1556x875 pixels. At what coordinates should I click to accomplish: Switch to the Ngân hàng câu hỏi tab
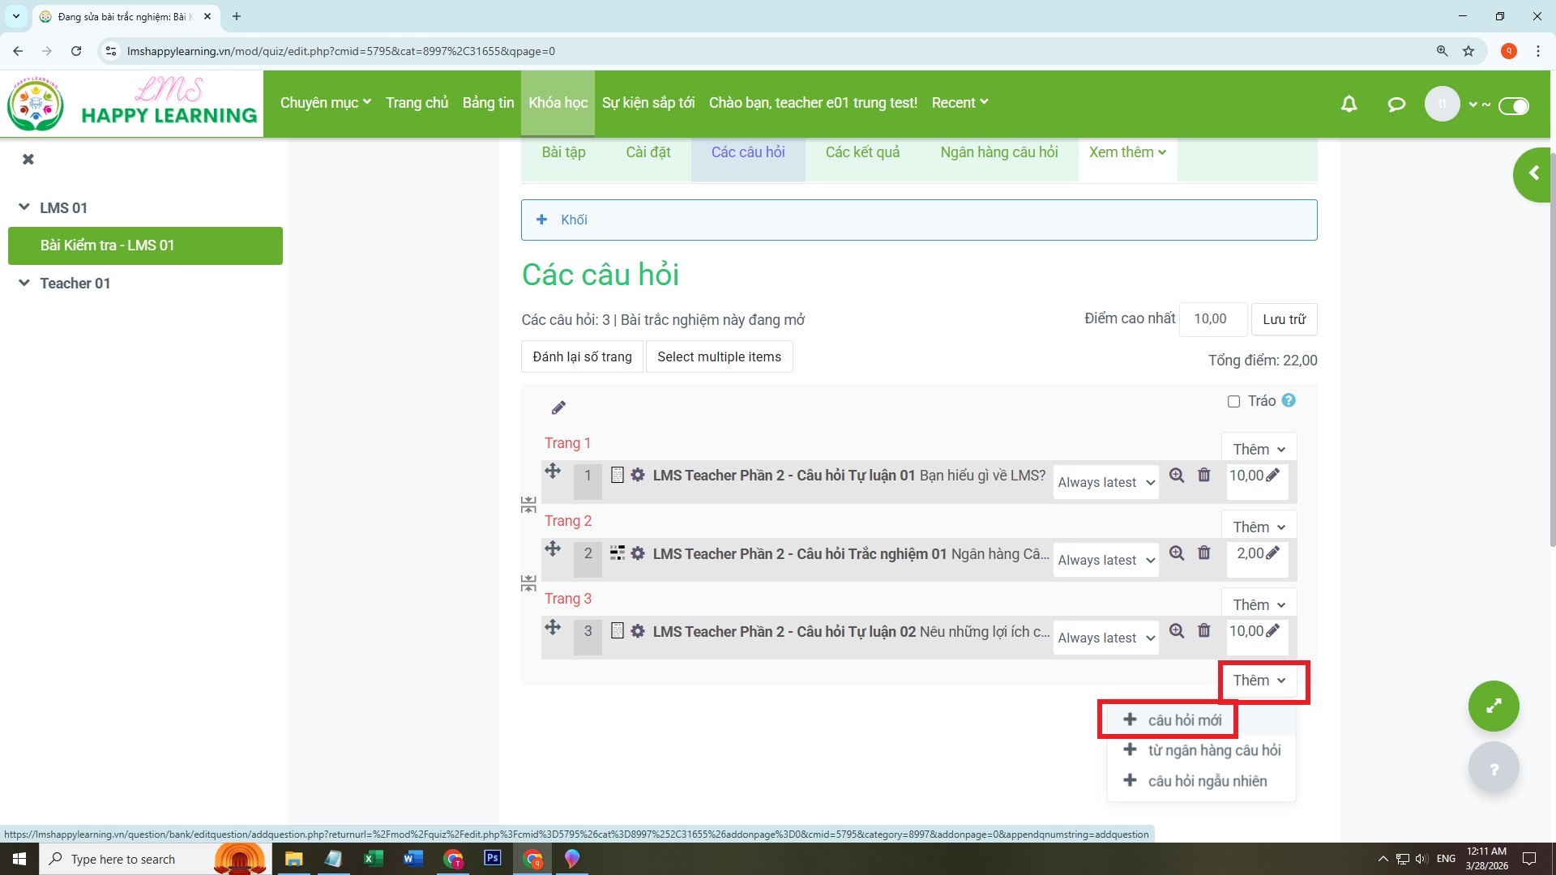[998, 152]
